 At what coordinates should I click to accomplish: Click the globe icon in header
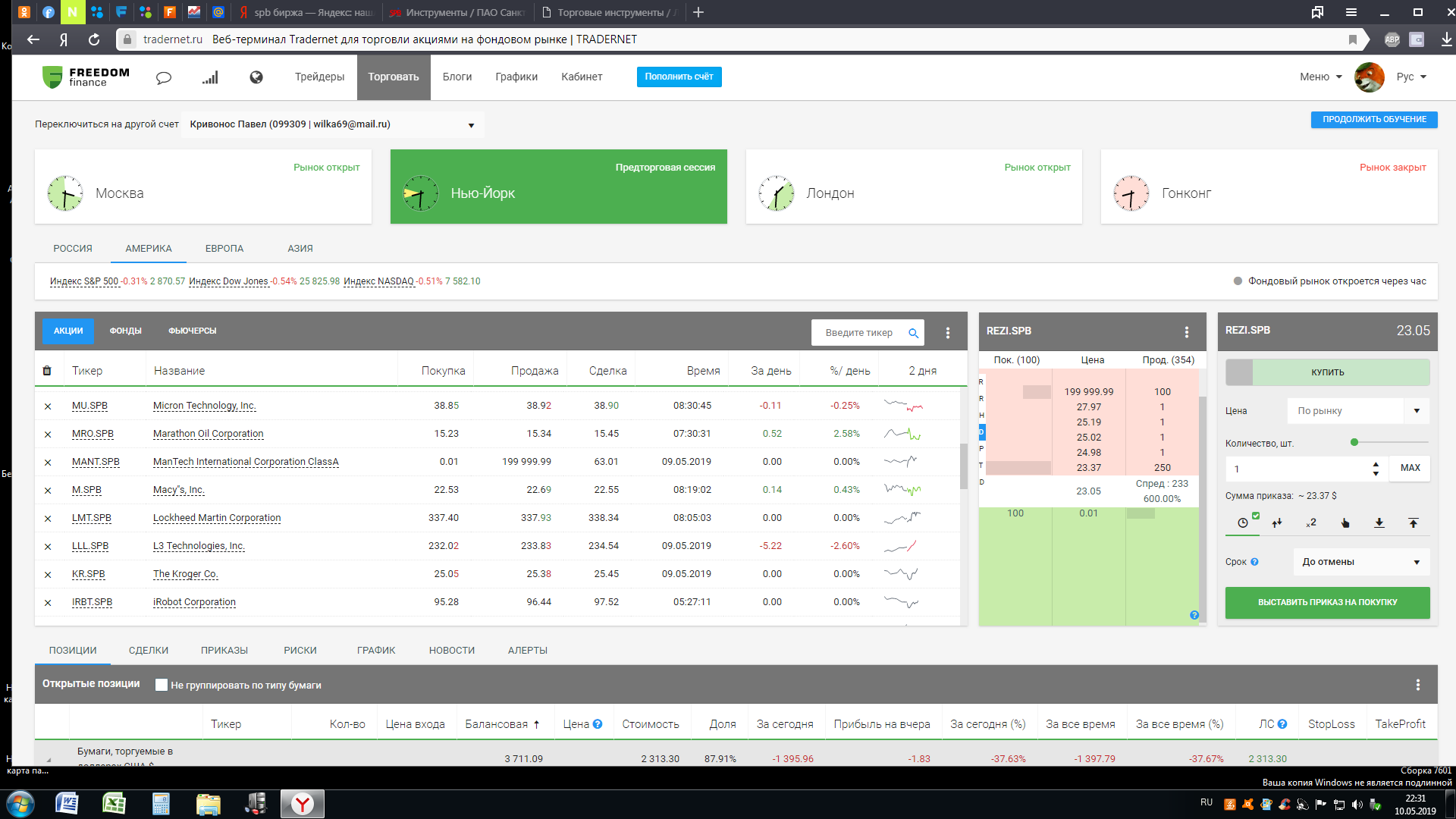[256, 77]
